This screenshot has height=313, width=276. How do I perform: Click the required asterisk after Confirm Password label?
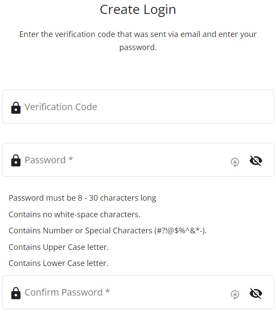pyautogui.click(x=108, y=291)
